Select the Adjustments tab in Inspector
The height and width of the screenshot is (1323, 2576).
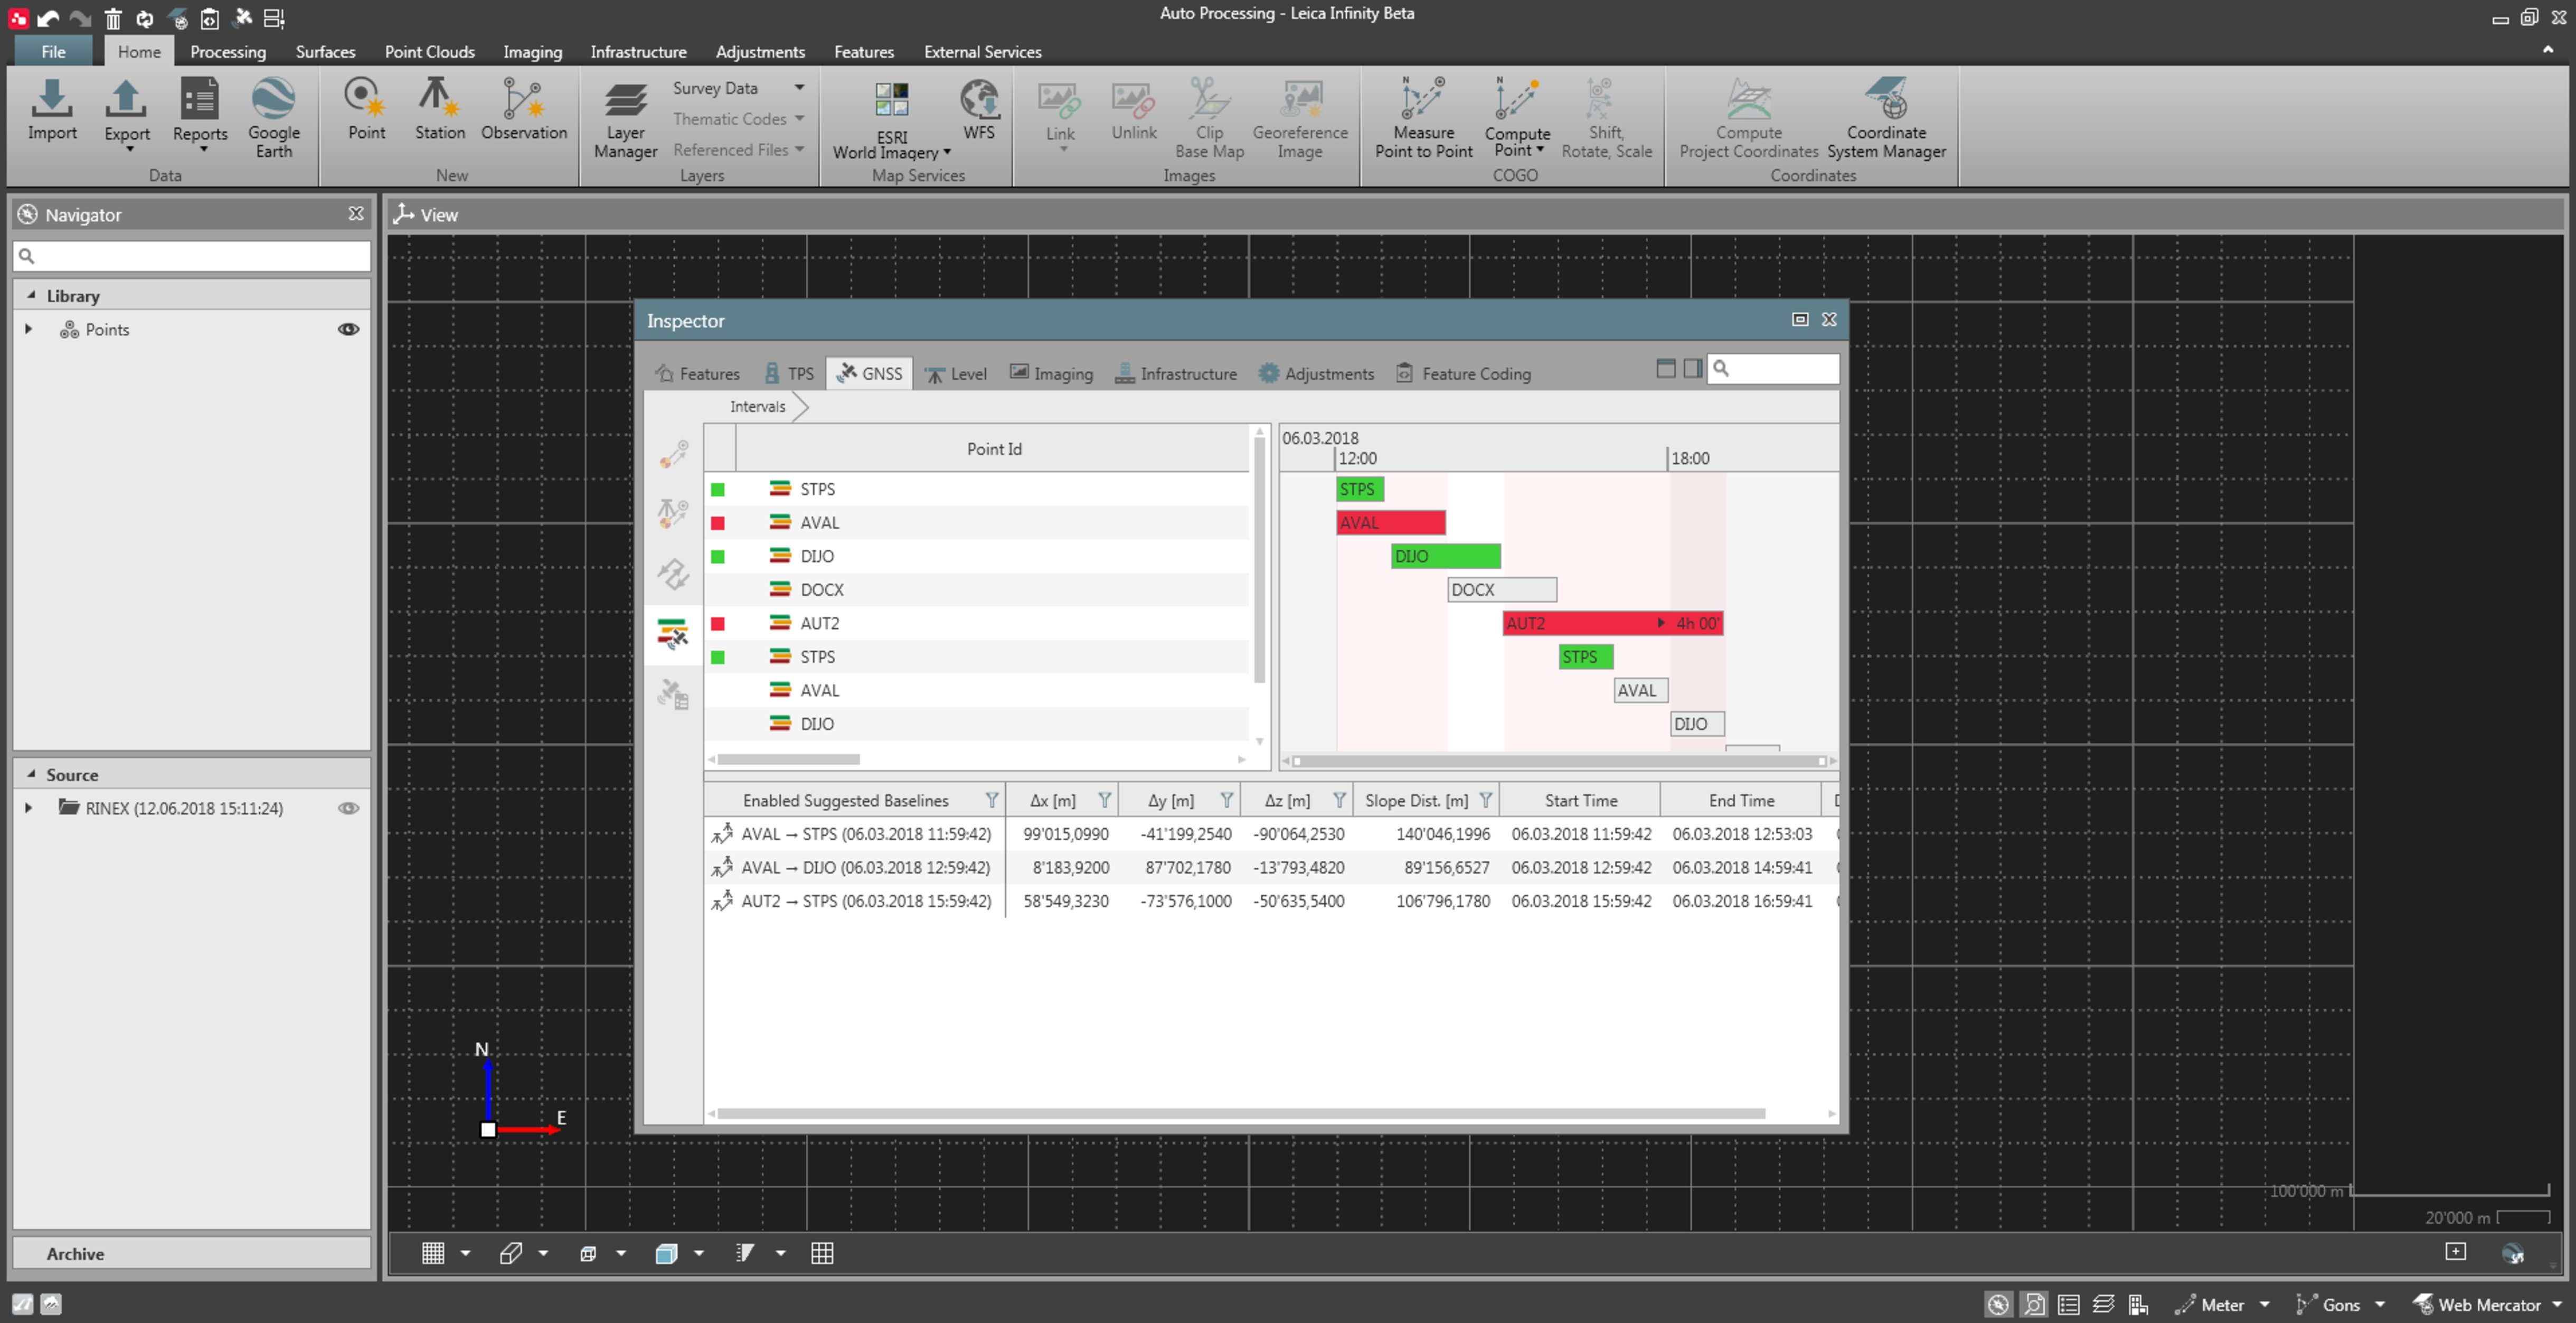tap(1316, 374)
